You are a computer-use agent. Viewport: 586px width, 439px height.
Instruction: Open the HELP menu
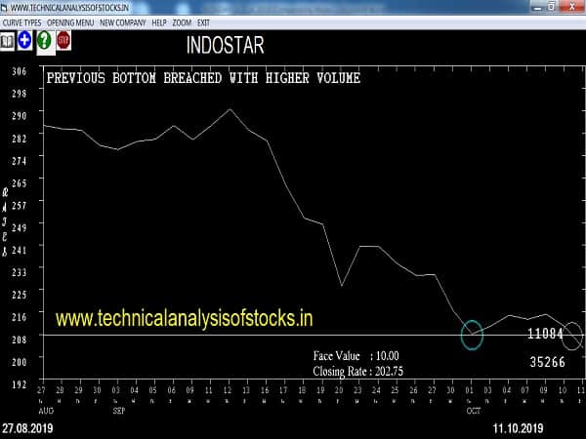pyautogui.click(x=159, y=21)
